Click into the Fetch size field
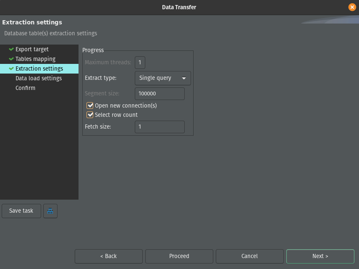This screenshot has height=269, width=359. coord(160,127)
